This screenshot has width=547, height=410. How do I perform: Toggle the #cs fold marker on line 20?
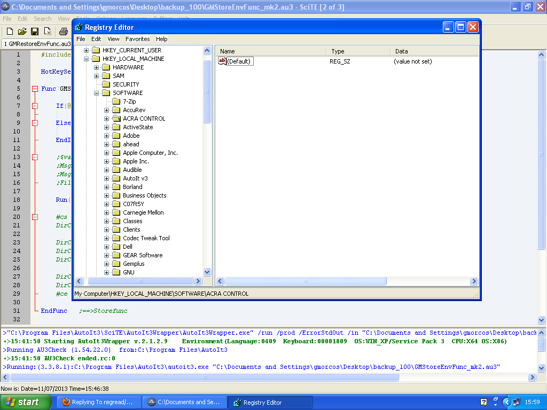click(x=35, y=217)
